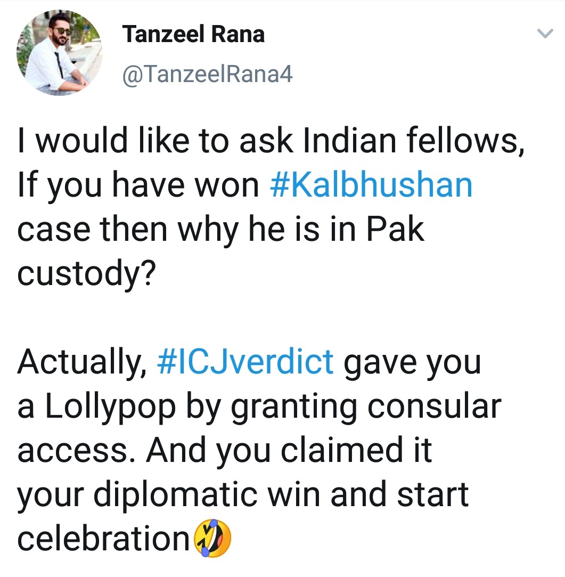
Task: Click the phrase 'Indian fellows,'
Action: pyautogui.click(x=413, y=141)
